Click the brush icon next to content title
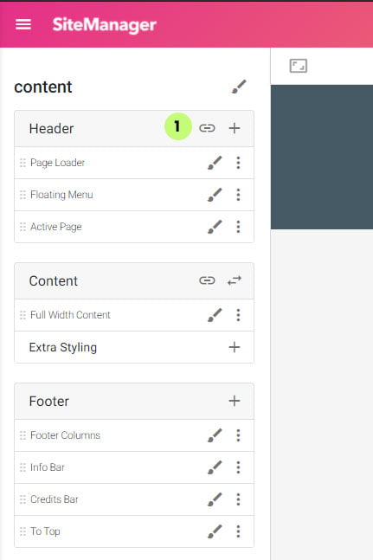 tap(239, 87)
